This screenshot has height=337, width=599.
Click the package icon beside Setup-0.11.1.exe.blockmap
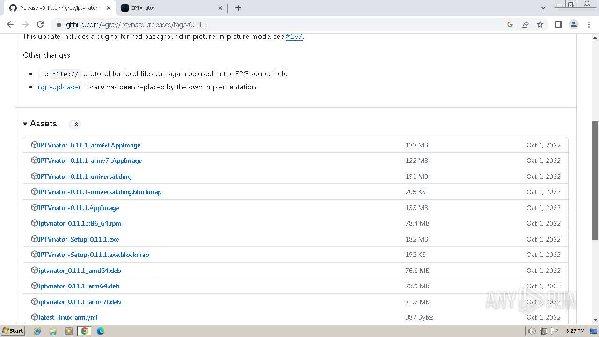point(34,255)
